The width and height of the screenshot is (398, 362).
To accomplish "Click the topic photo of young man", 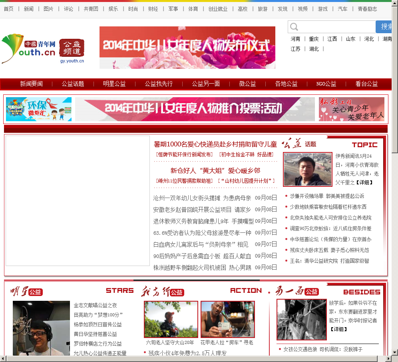I will point(308,169).
